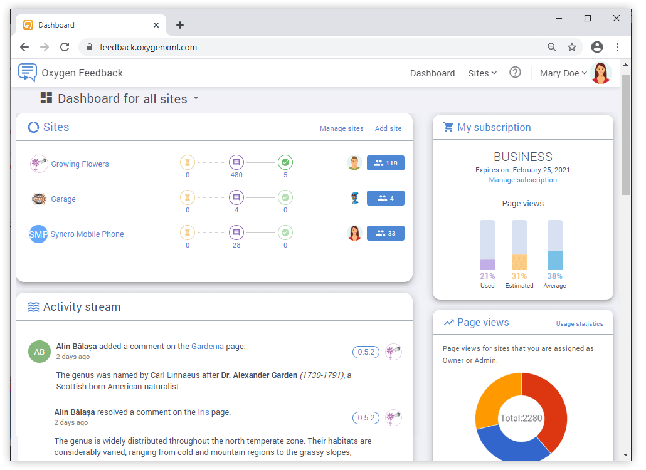Click the browser back arrow

[24, 47]
